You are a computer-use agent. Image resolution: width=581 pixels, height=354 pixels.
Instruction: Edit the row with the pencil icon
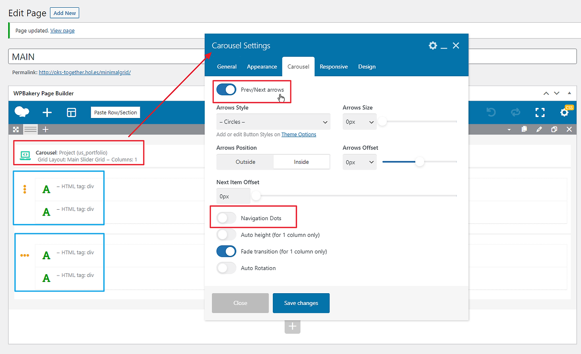coord(539,129)
